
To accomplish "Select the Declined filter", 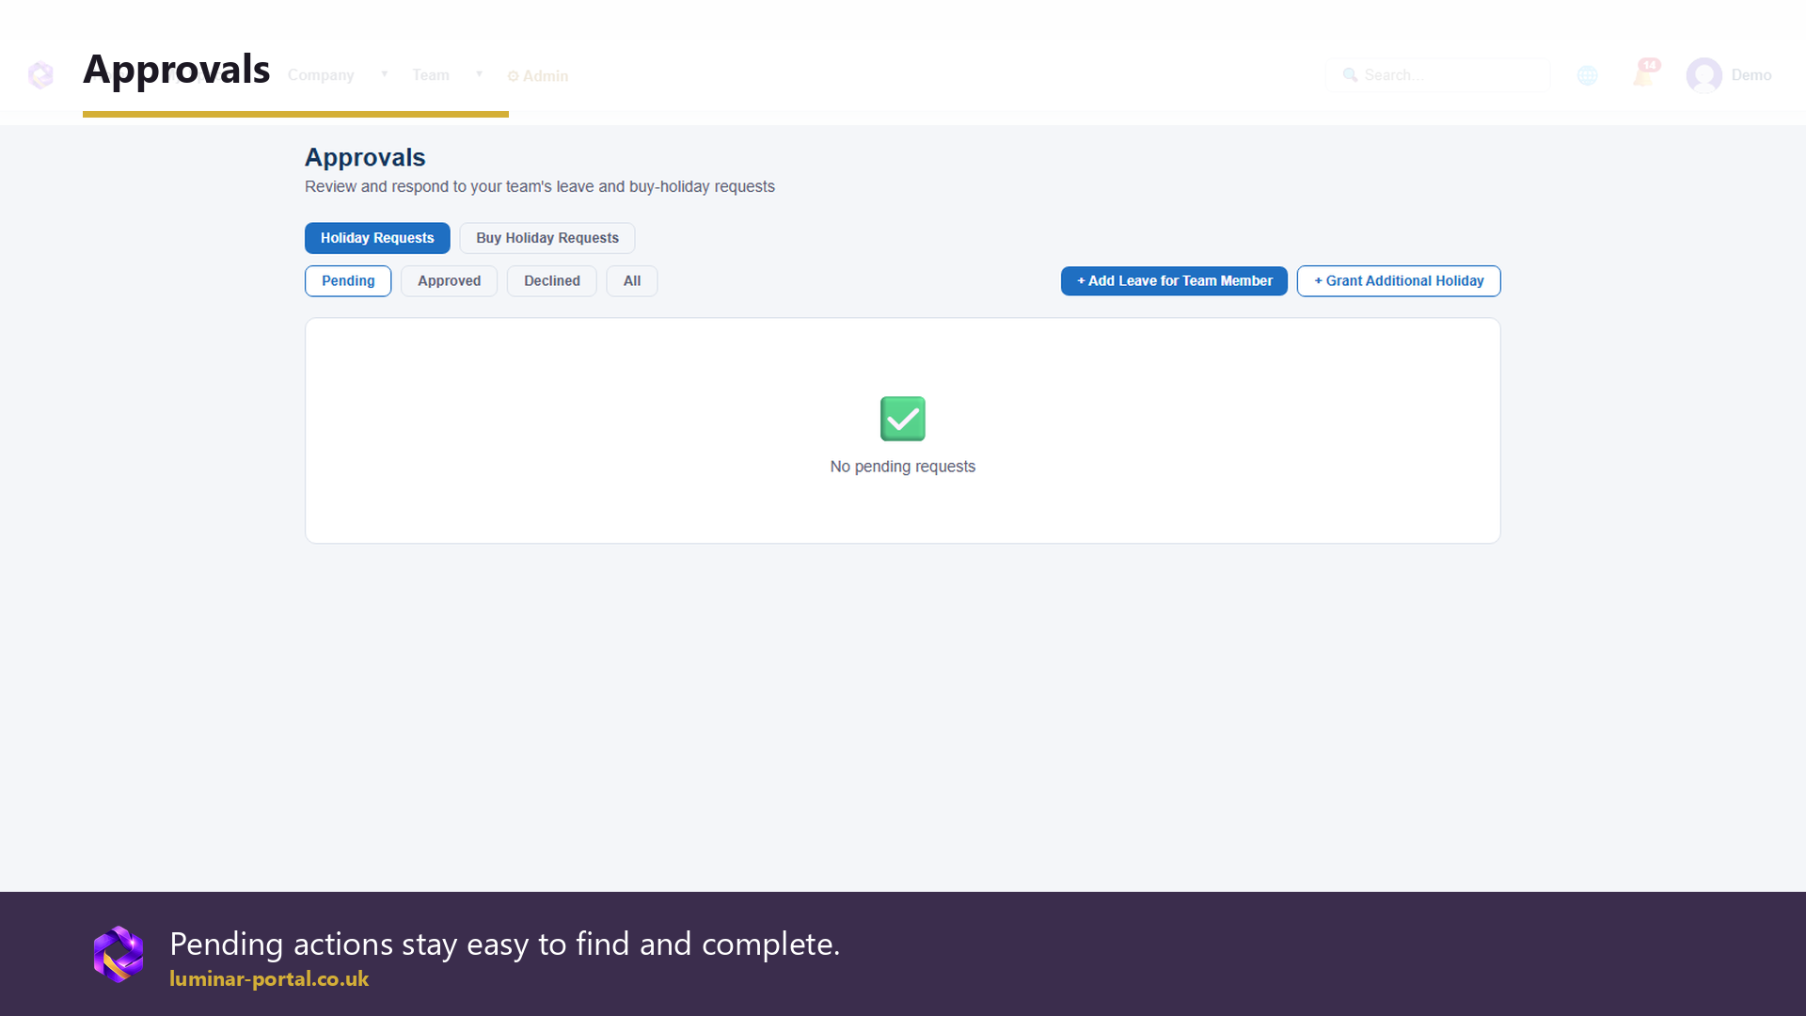I will pos(552,281).
